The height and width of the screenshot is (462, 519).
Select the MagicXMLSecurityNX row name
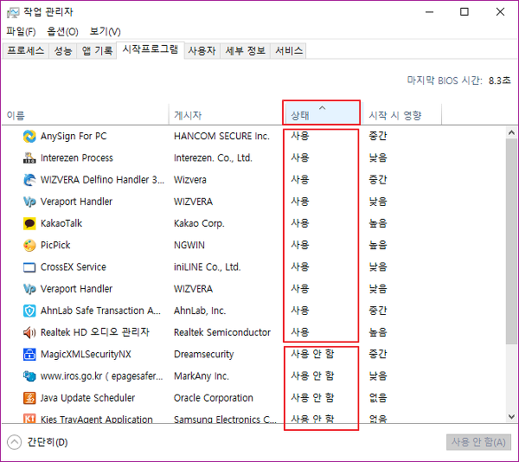point(86,354)
